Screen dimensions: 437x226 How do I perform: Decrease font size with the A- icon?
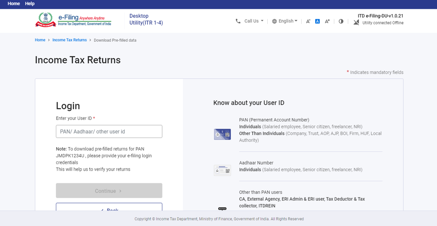pyautogui.click(x=308, y=21)
